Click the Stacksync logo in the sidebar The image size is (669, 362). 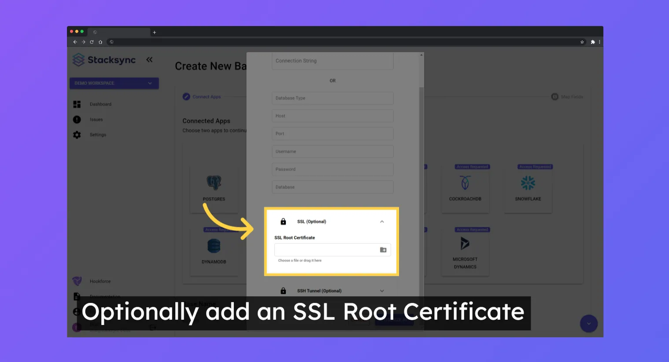click(104, 60)
